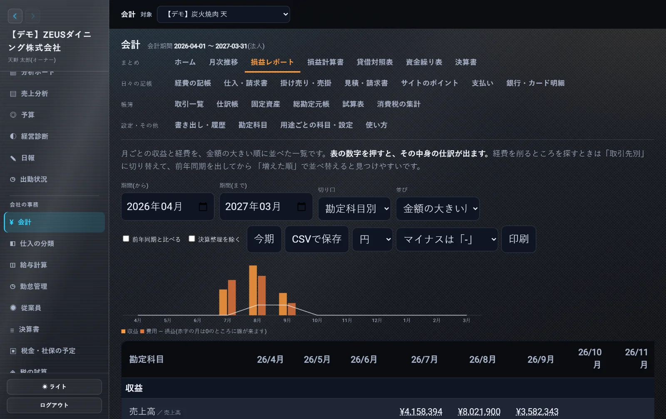Click the 期間(から) 2026年04月 field
The image size is (666, 419).
[x=168, y=207]
